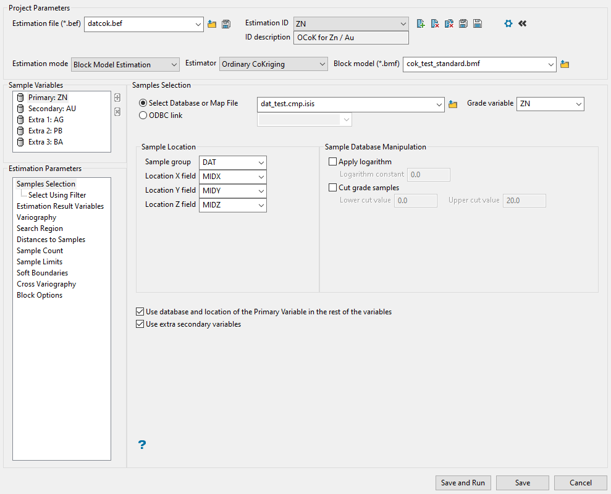The height and width of the screenshot is (494, 611).
Task: Click add extra variable icon beside Sample Variables
Action: 117,98
